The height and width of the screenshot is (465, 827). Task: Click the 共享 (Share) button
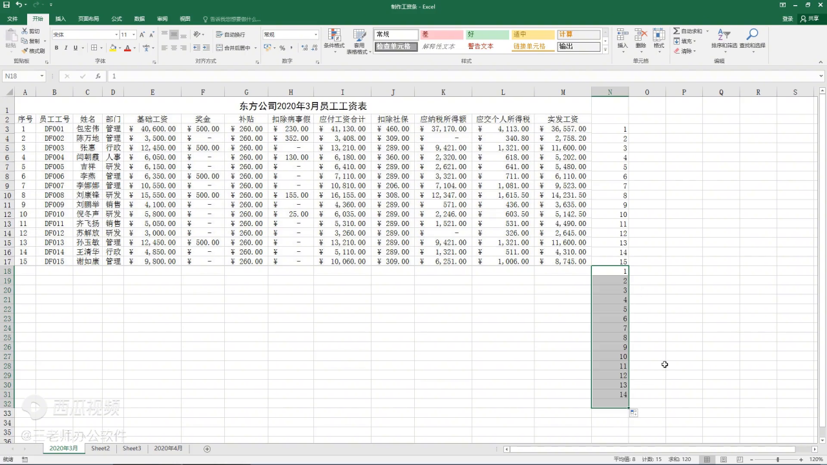810,19
